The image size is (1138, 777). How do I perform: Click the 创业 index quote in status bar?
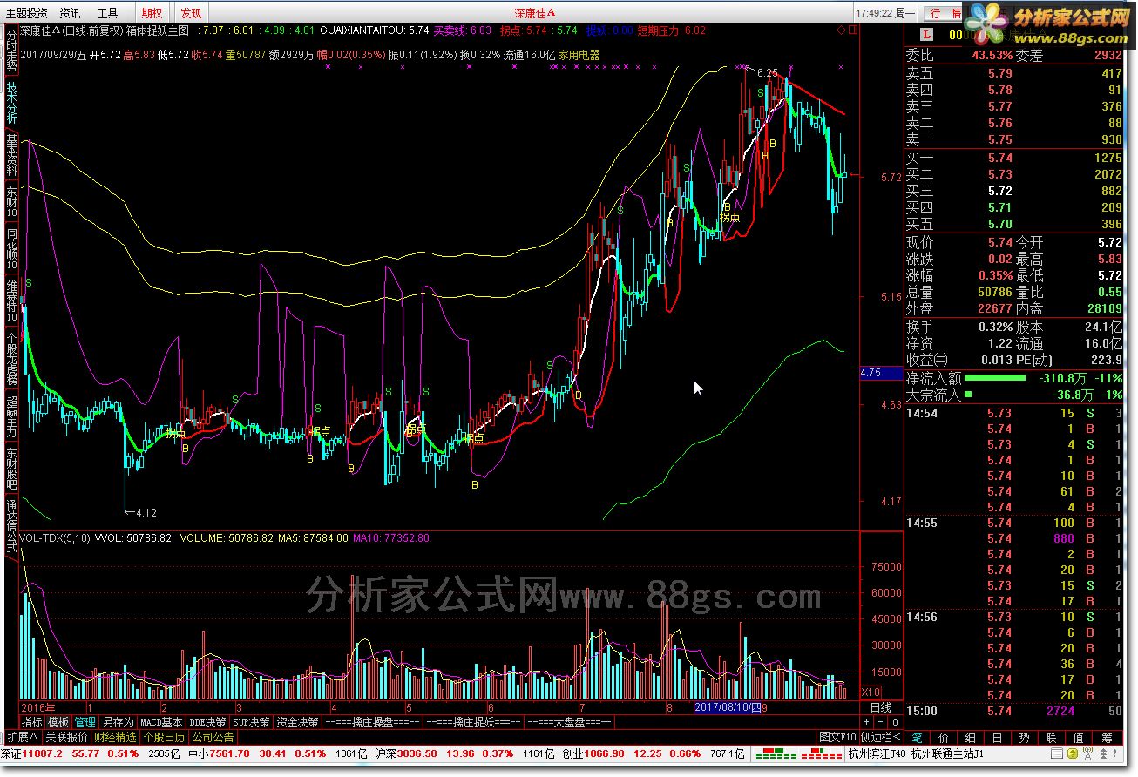pyautogui.click(x=653, y=753)
